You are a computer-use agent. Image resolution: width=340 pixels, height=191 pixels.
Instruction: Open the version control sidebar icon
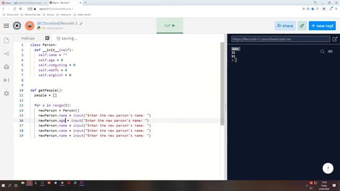pyautogui.click(x=6, y=54)
